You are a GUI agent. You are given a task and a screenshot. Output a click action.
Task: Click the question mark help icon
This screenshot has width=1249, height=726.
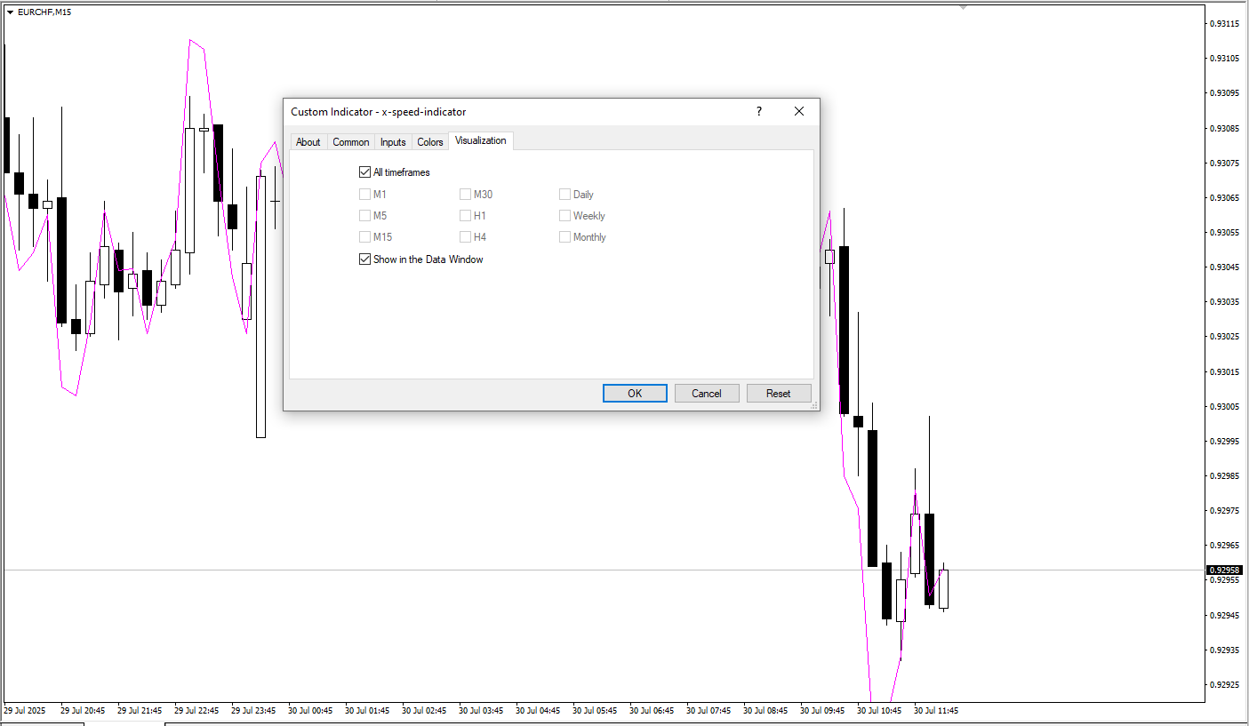(758, 111)
